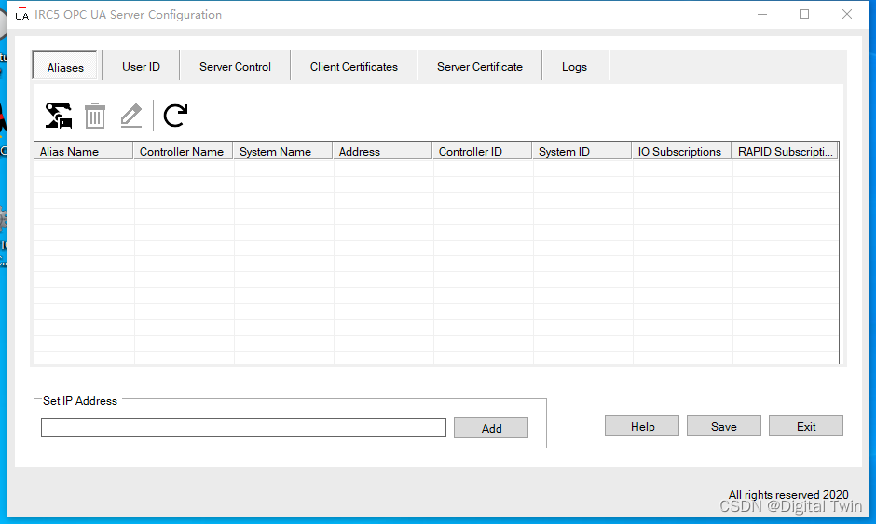Click the refresh arrow icon
The image size is (876, 524).
(x=175, y=116)
